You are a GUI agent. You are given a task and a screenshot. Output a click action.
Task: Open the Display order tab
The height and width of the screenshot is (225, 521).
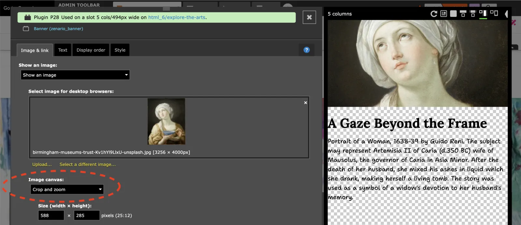click(91, 50)
